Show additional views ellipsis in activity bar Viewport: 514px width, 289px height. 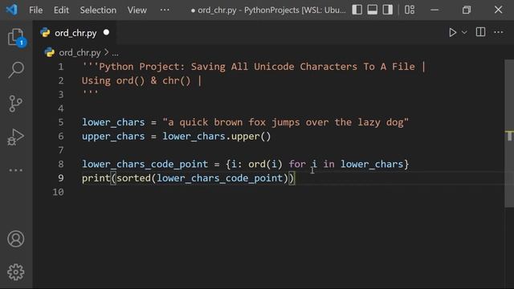[16, 170]
